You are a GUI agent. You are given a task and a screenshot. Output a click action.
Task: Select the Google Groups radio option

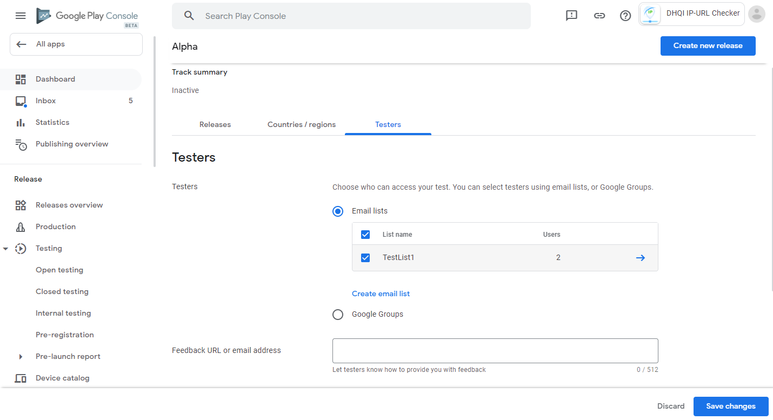[x=338, y=314]
